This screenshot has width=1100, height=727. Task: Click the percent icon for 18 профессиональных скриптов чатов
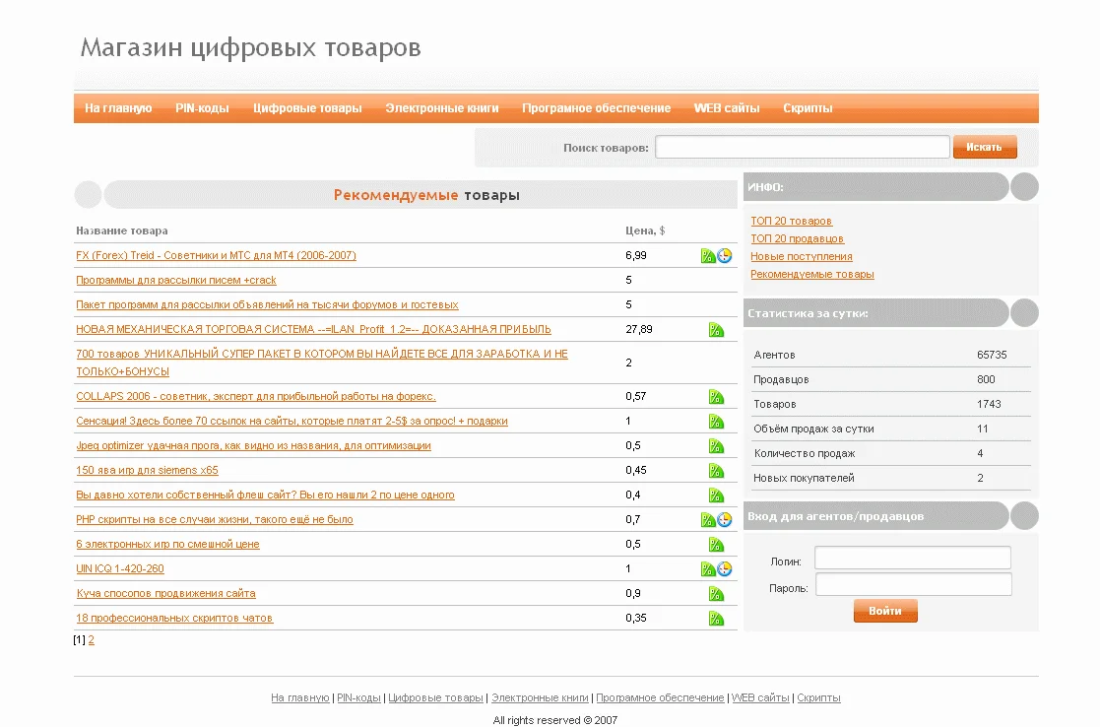click(x=717, y=617)
